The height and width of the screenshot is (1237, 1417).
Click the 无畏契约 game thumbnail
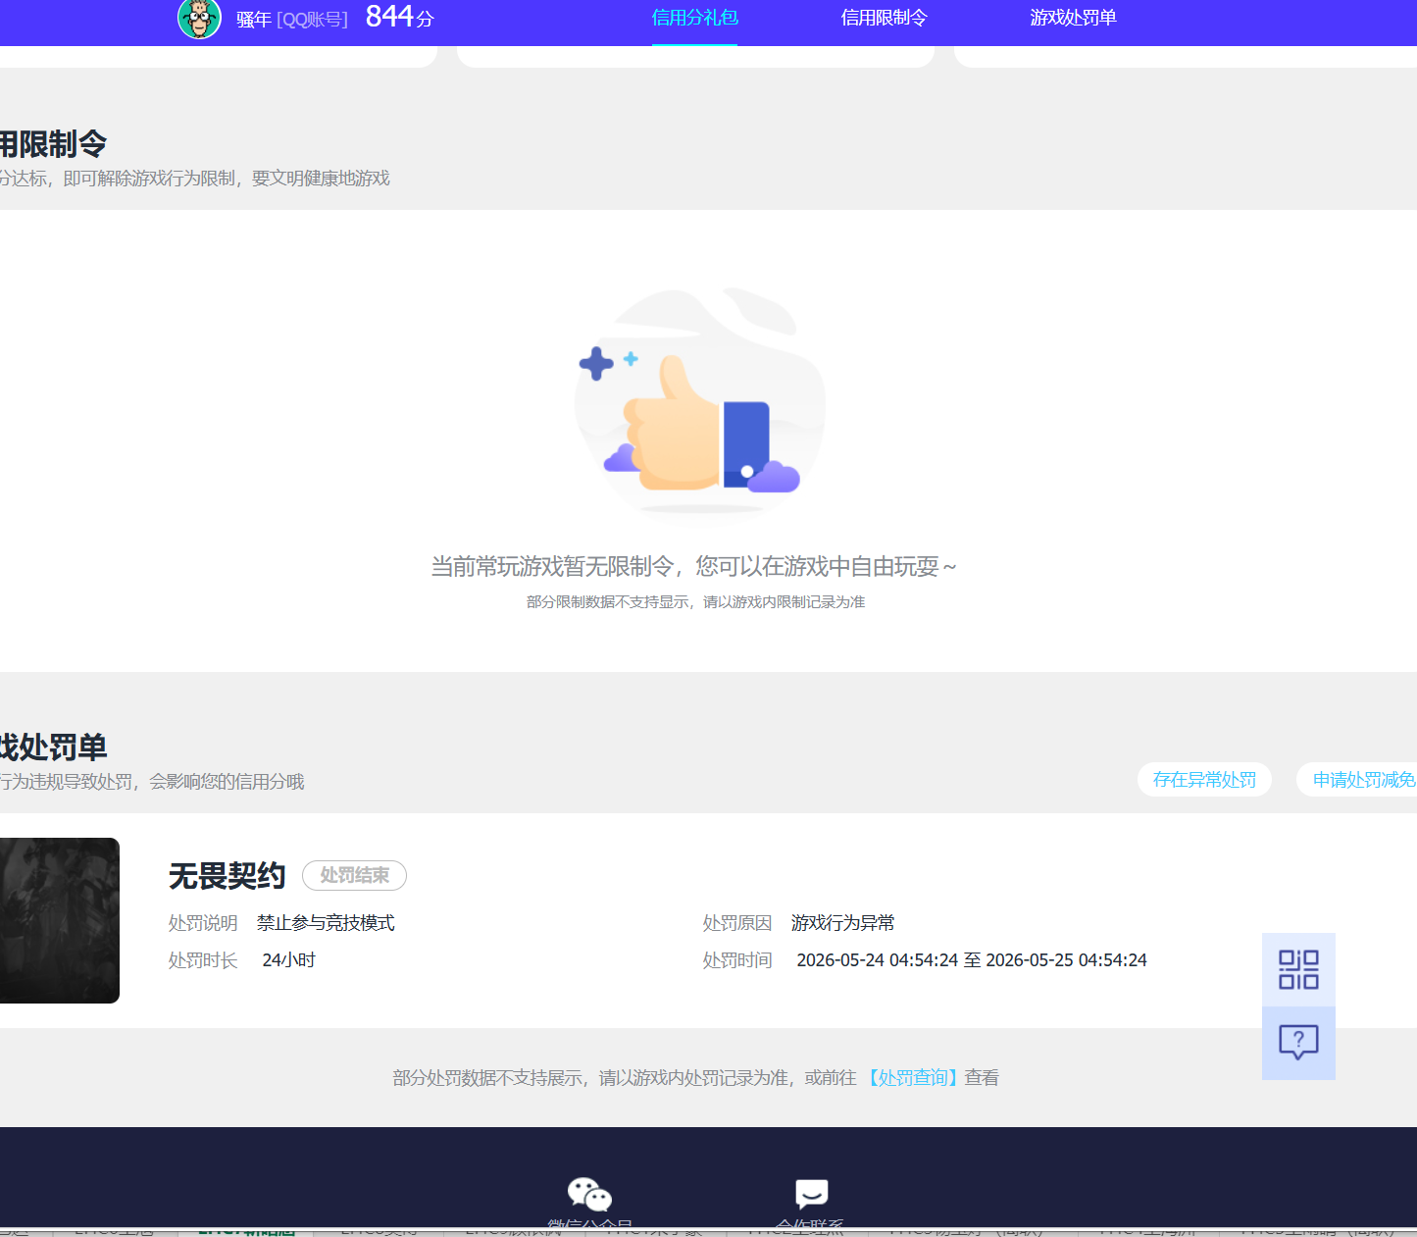pos(60,920)
